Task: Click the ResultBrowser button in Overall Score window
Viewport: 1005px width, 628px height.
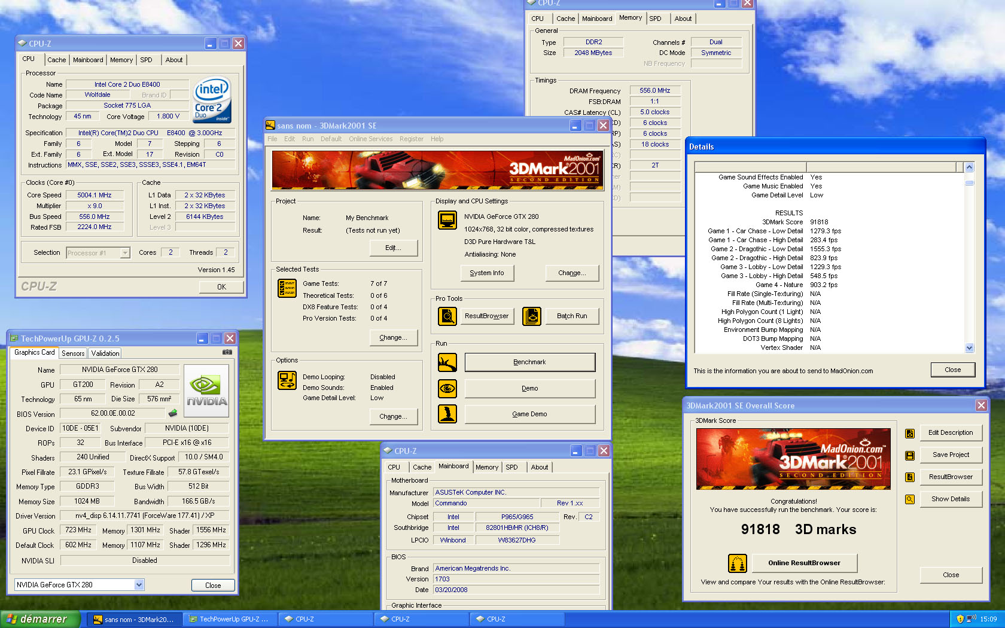Action: point(951,477)
